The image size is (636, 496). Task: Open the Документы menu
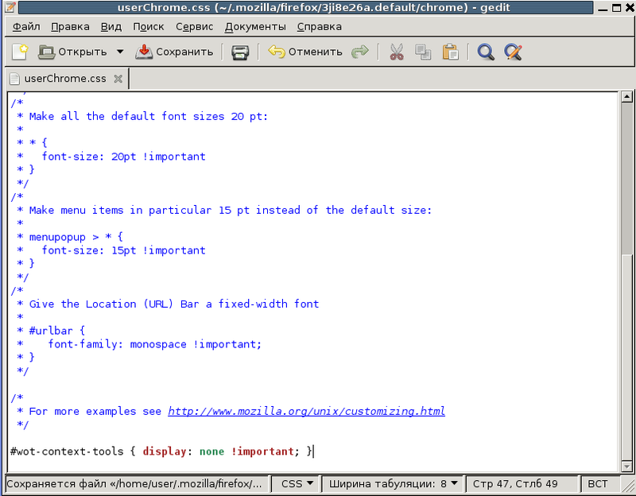pos(256,26)
